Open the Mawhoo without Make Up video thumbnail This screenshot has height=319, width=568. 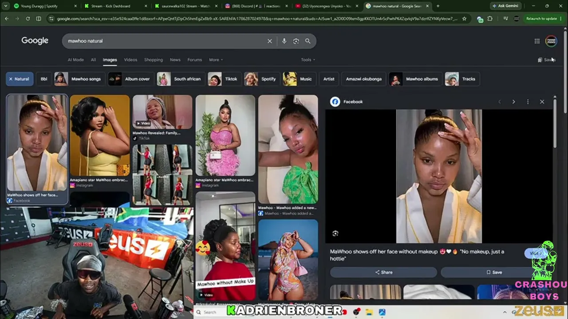point(225,246)
